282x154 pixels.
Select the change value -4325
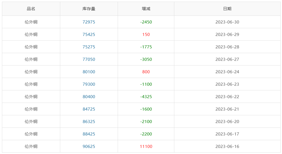(146, 97)
